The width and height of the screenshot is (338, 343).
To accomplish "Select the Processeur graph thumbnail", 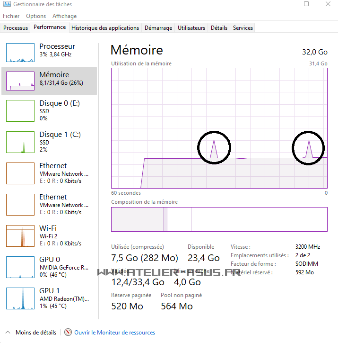I will click(x=20, y=52).
